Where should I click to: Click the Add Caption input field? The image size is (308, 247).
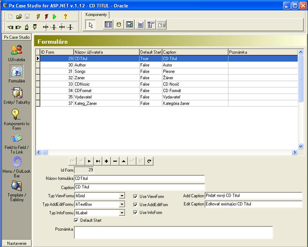[x=253, y=195]
